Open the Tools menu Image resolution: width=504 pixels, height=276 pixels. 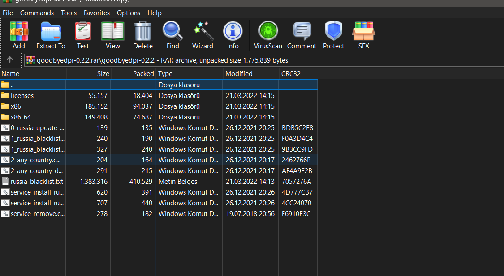click(x=69, y=13)
